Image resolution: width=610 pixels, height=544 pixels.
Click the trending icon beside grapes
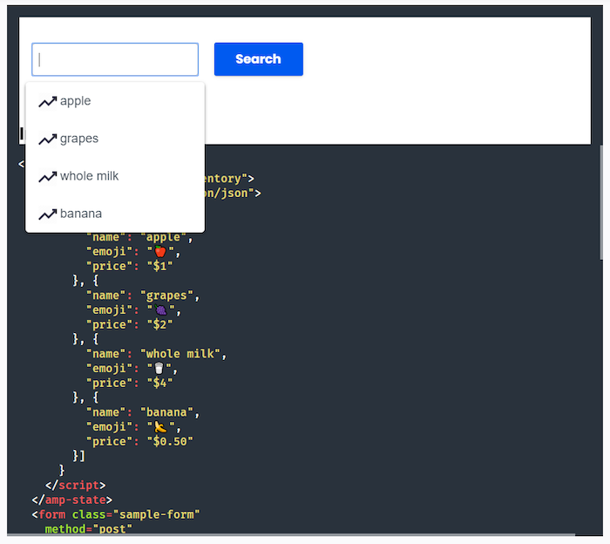(47, 139)
